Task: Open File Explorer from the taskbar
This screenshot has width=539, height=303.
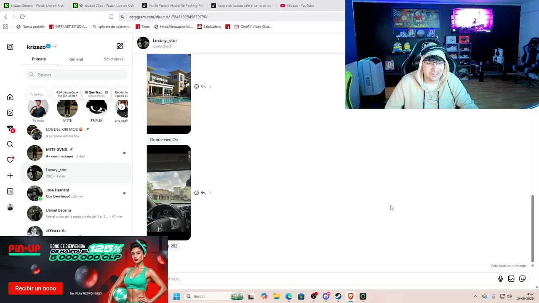Action: coord(276,296)
